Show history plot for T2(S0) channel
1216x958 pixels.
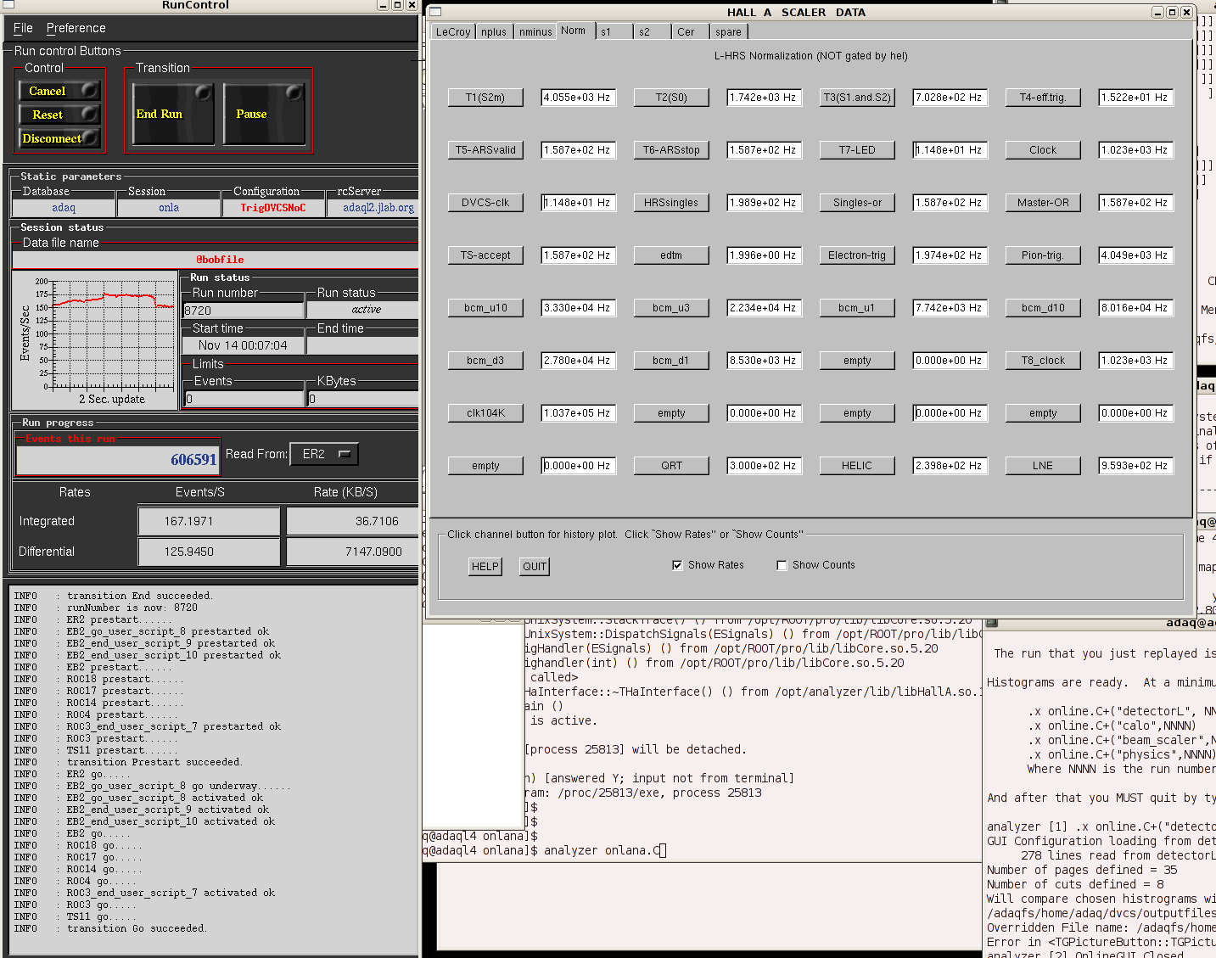(671, 98)
